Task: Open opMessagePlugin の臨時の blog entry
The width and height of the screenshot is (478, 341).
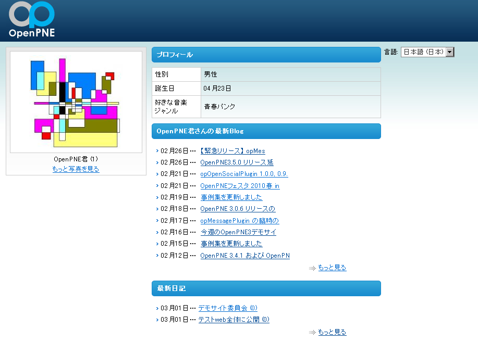Action: click(240, 221)
